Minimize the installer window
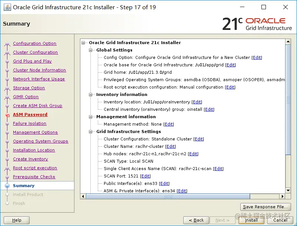297x226 pixels. coord(242,7)
